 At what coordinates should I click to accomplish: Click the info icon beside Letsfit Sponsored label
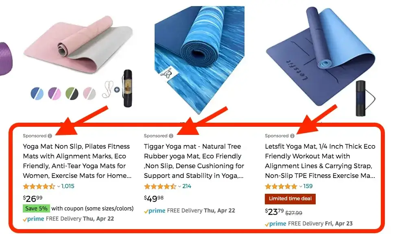click(292, 136)
